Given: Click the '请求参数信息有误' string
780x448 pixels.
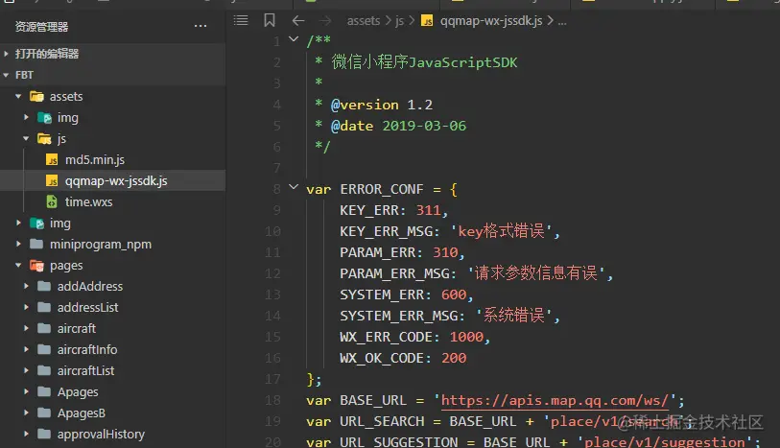Looking at the screenshot, I should tap(535, 273).
